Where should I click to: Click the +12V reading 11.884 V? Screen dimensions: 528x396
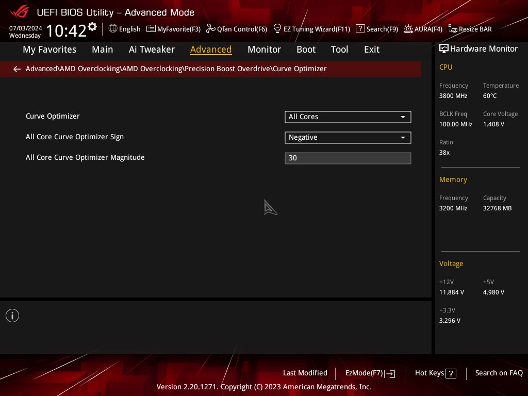[x=451, y=292]
